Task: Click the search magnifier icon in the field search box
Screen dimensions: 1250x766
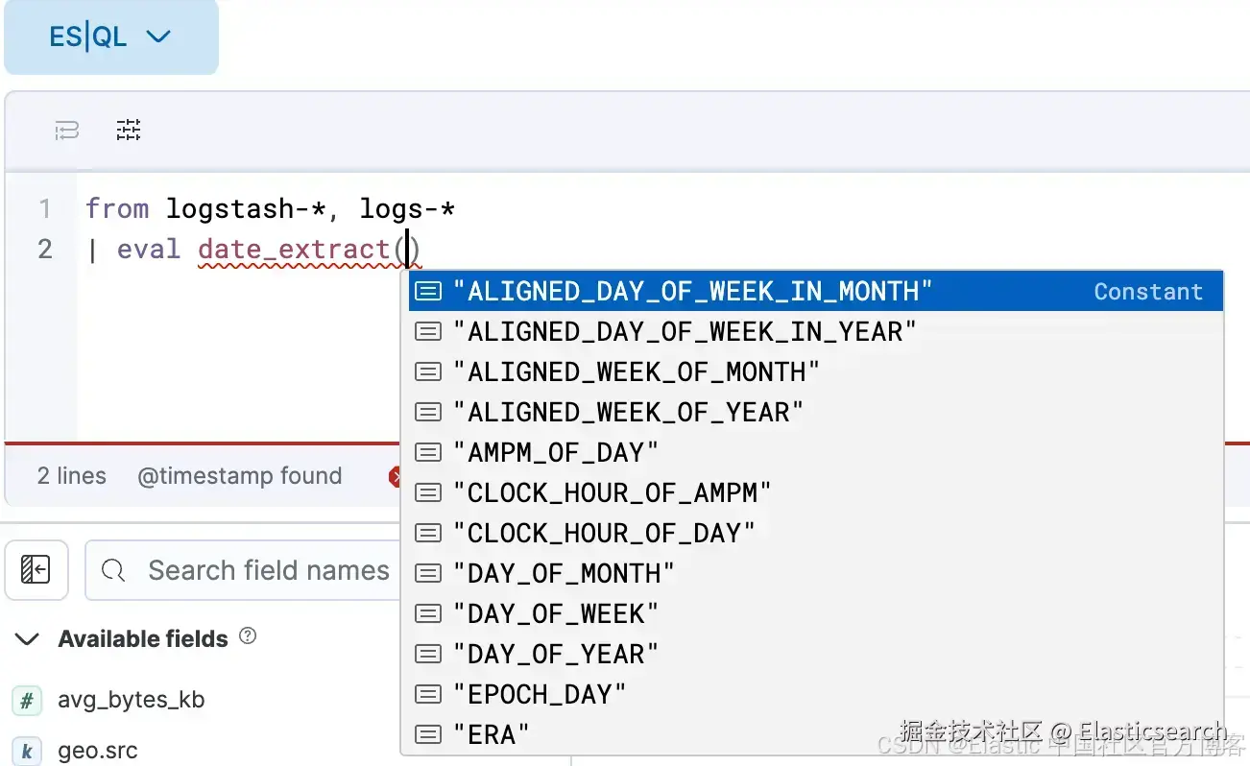Action: pyautogui.click(x=113, y=570)
